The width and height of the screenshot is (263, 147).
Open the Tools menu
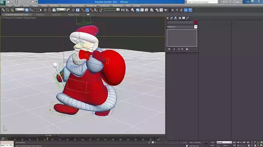click(x=17, y=6)
